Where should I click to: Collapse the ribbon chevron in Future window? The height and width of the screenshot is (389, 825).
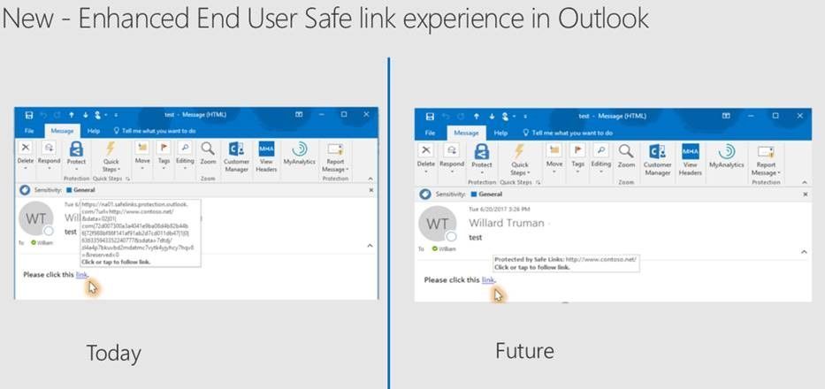[804, 182]
